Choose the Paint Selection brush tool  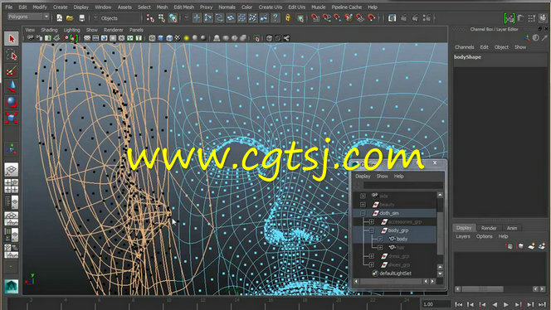(x=12, y=71)
